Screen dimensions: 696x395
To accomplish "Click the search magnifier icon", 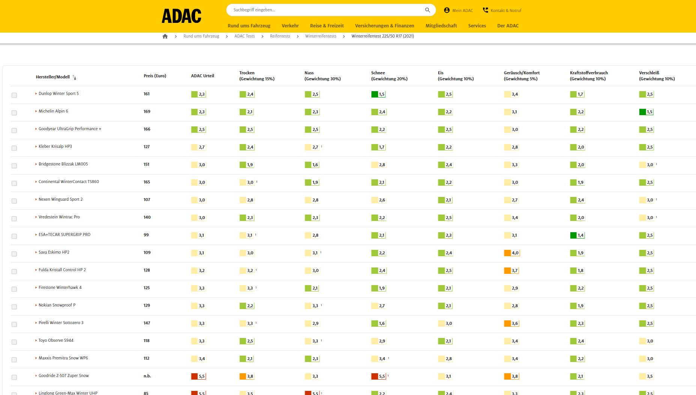I will [427, 10].
